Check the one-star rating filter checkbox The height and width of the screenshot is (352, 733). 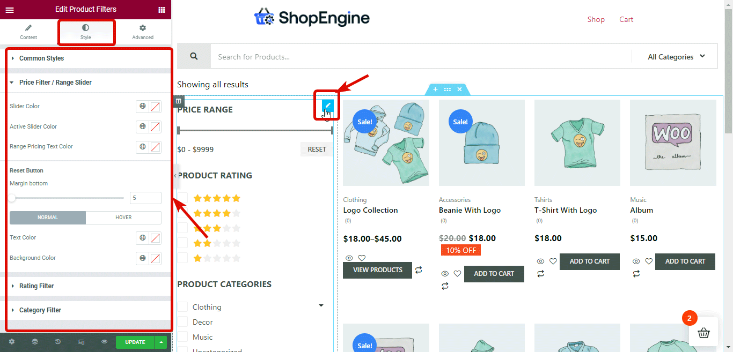(182, 258)
